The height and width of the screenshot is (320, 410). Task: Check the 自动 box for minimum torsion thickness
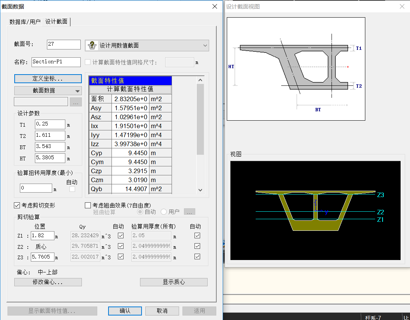tap(72, 189)
